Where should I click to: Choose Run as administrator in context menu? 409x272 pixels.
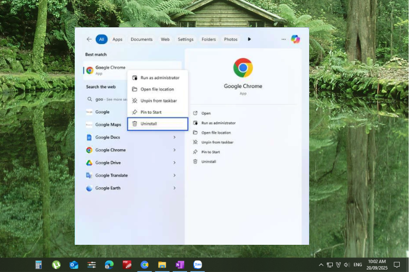coord(158,78)
